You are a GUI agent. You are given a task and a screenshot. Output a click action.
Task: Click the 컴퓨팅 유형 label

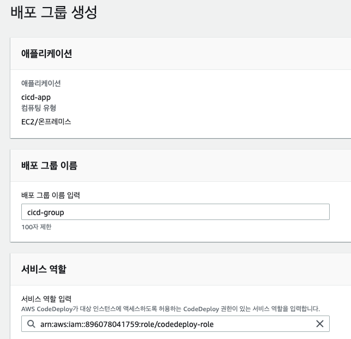pyautogui.click(x=39, y=108)
